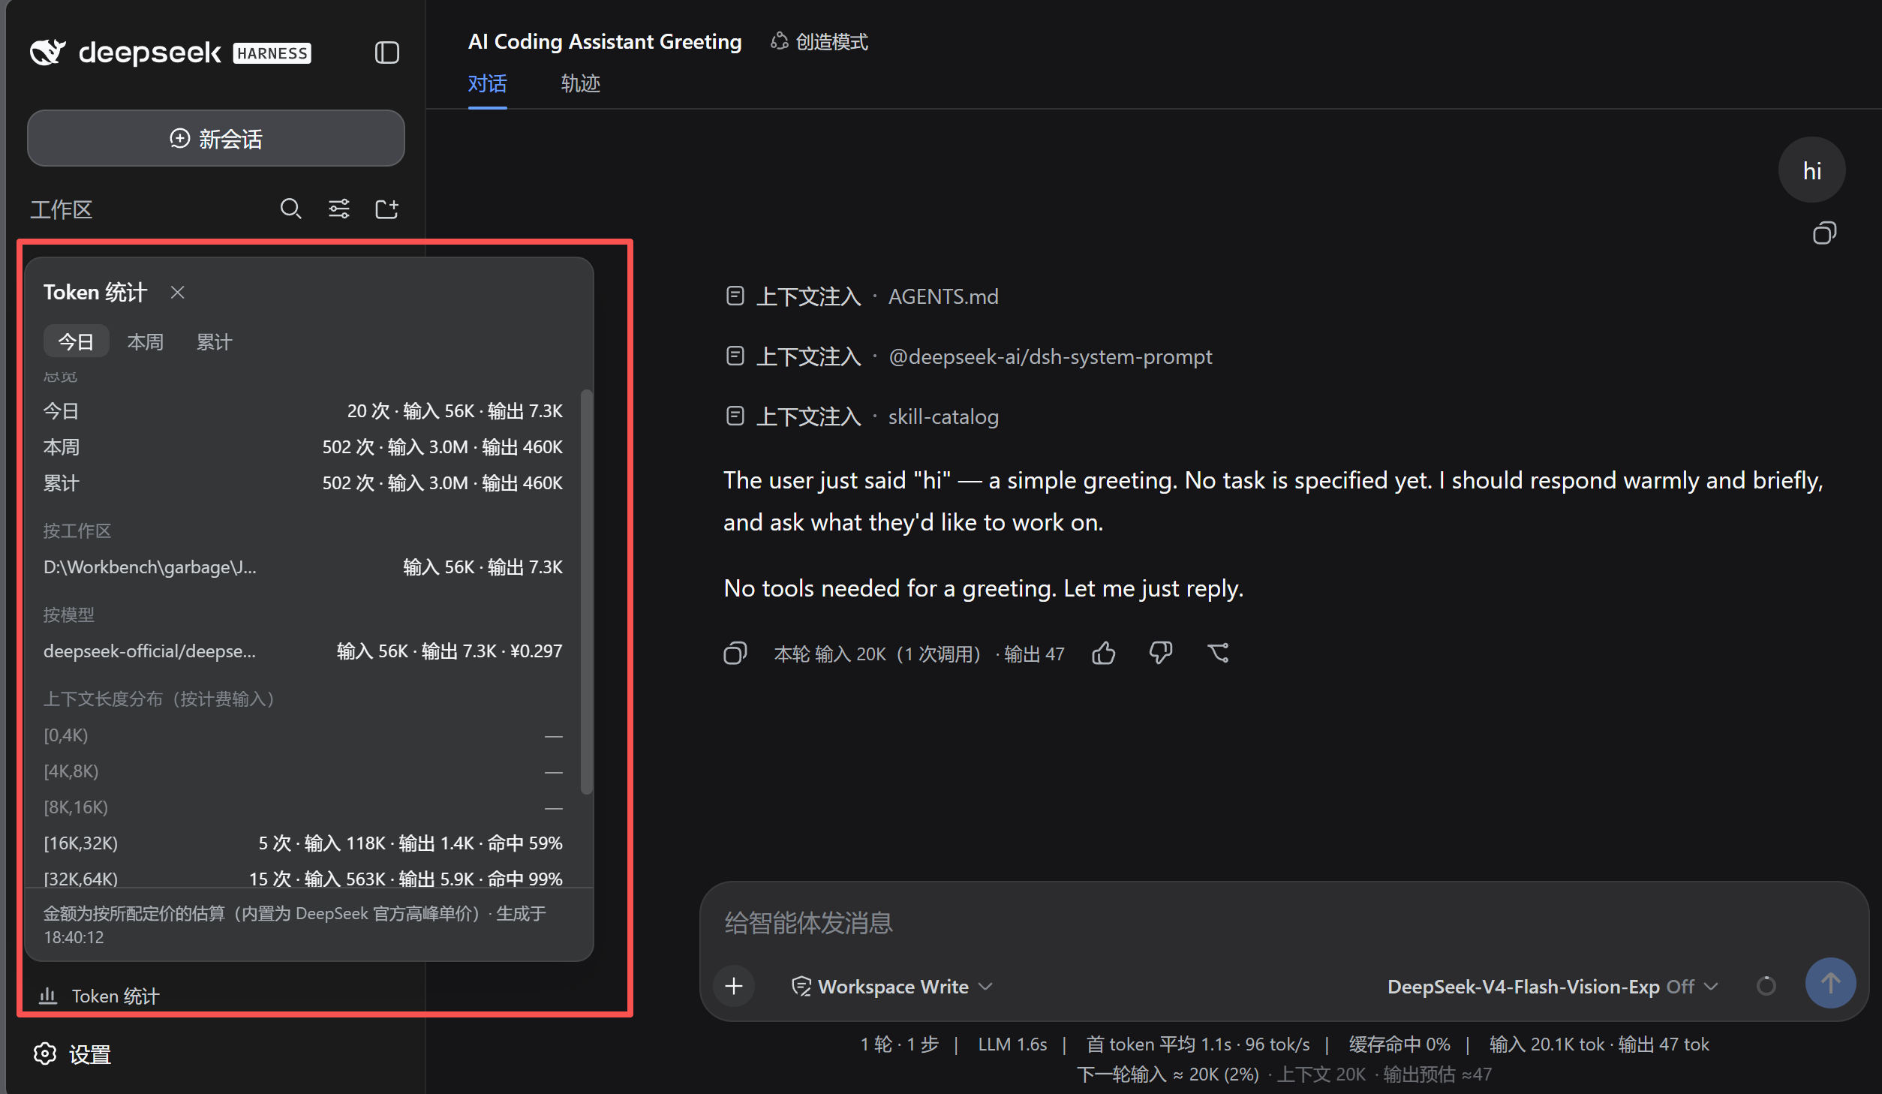Open DeepSeek-V4-Flash-Vision-Exp model dropdown
Viewport: 1882px width, 1094px height.
[1552, 987]
